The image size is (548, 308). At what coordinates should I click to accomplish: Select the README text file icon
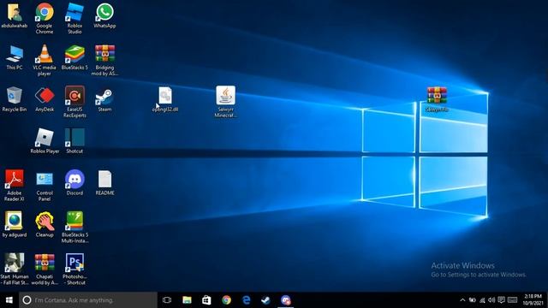(104, 179)
